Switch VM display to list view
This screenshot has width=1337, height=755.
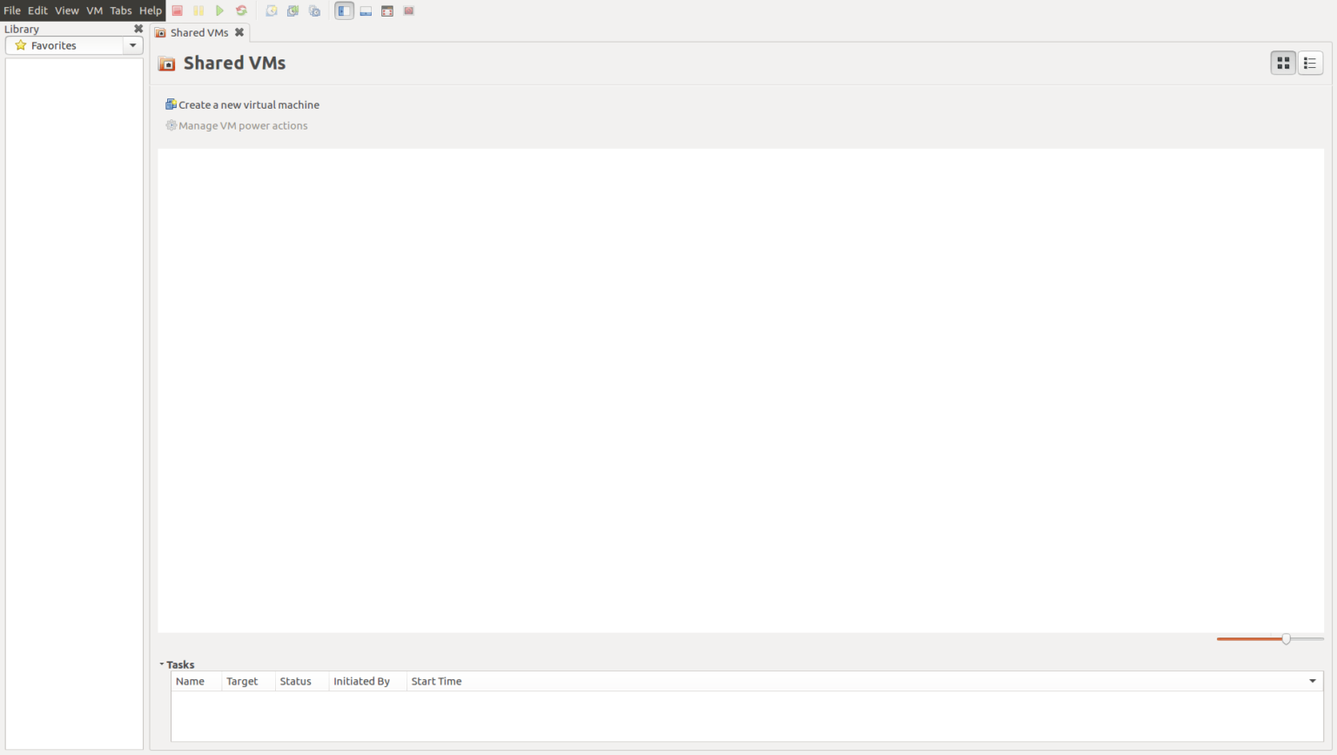(1310, 62)
